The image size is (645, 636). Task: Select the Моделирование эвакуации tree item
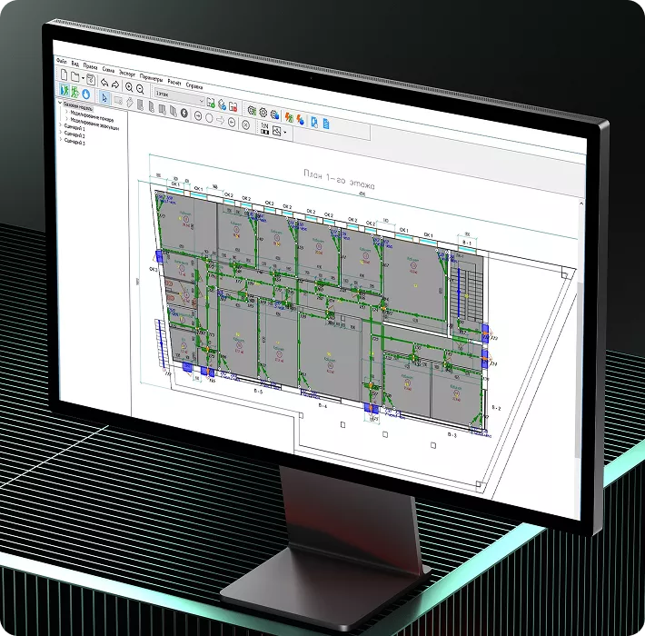[x=94, y=124]
